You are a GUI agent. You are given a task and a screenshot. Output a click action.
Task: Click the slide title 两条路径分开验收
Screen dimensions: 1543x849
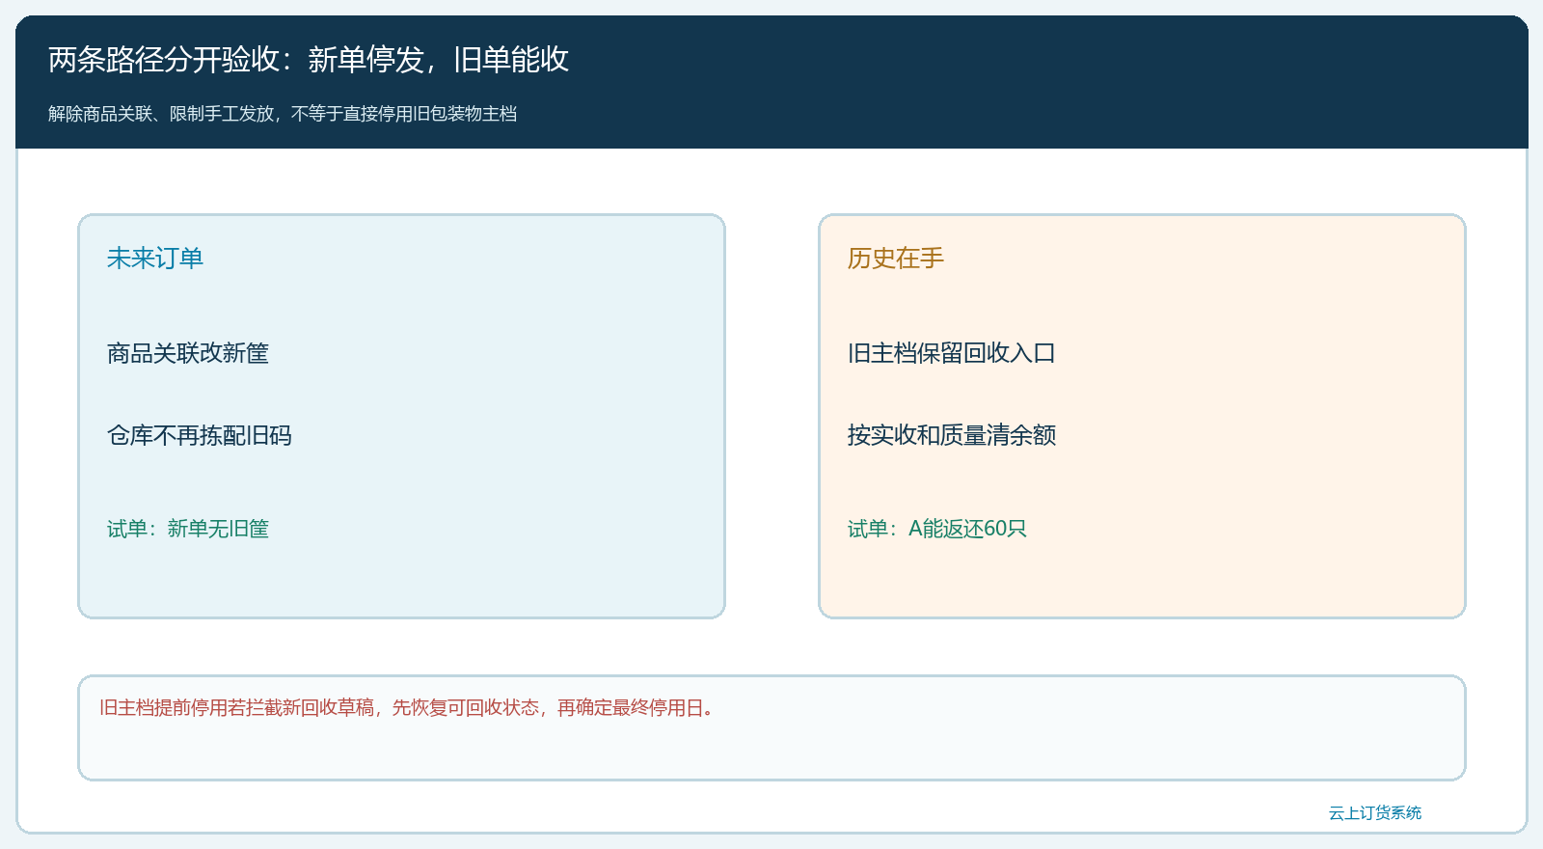[309, 60]
